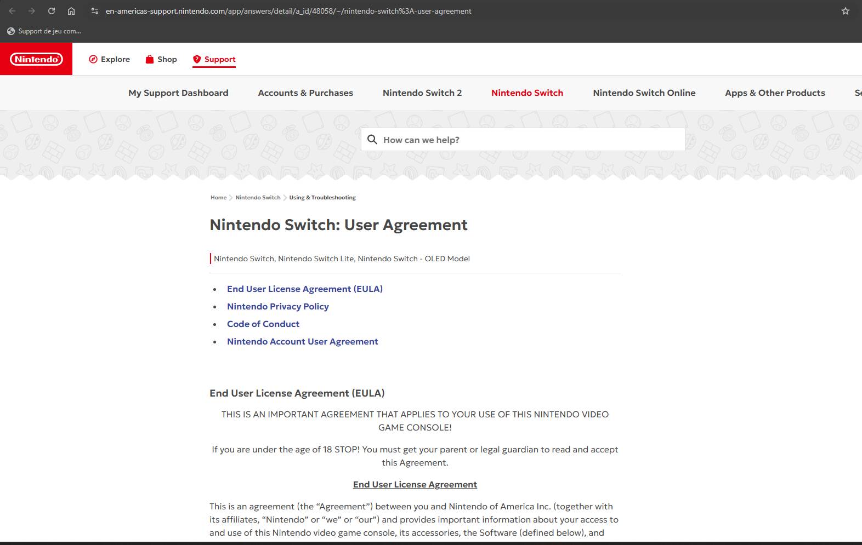Open the Shop section
The width and height of the screenshot is (862, 545).
pyautogui.click(x=161, y=59)
